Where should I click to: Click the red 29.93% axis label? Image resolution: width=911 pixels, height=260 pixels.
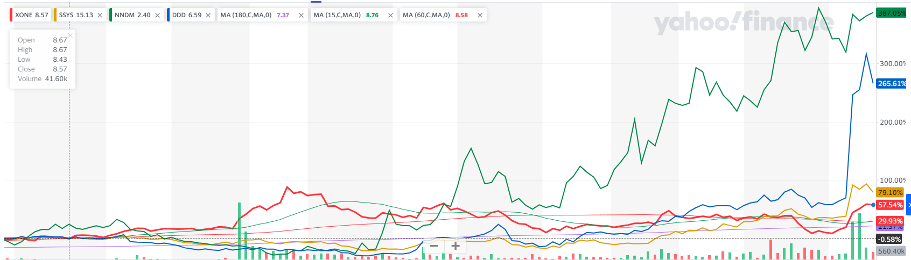point(890,221)
